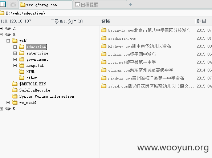Viewport: 212px width, 158px height.
Task: Collapse the D: drive node
Action: (1, 35)
